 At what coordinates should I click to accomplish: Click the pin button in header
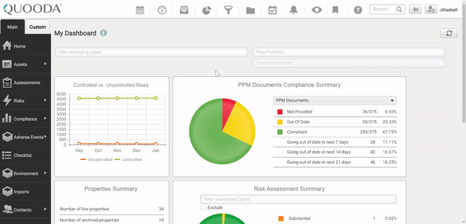tap(415, 9)
